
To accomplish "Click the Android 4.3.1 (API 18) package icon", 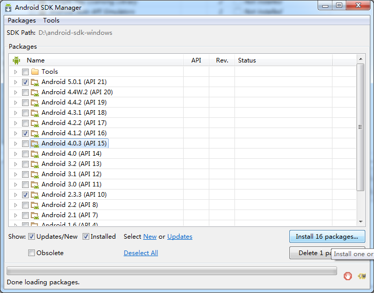I will coord(35,113).
